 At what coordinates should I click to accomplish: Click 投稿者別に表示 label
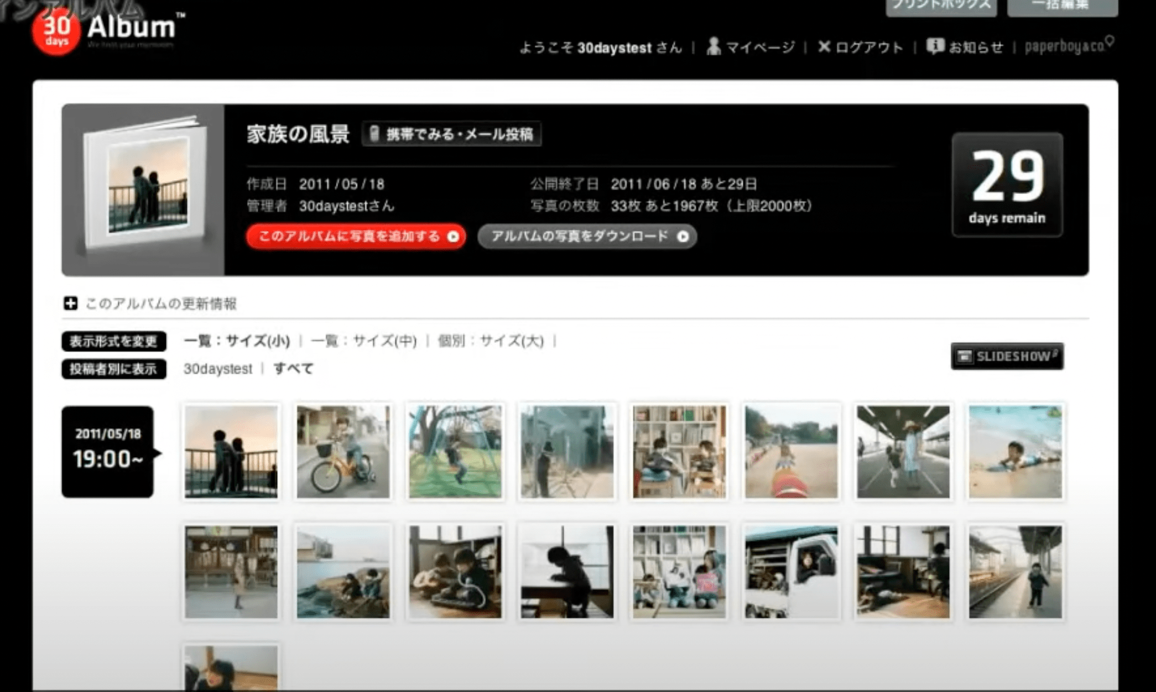click(114, 369)
